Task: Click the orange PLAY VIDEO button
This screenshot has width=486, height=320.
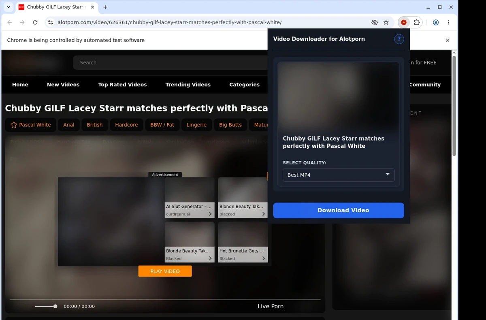Action: (x=165, y=271)
